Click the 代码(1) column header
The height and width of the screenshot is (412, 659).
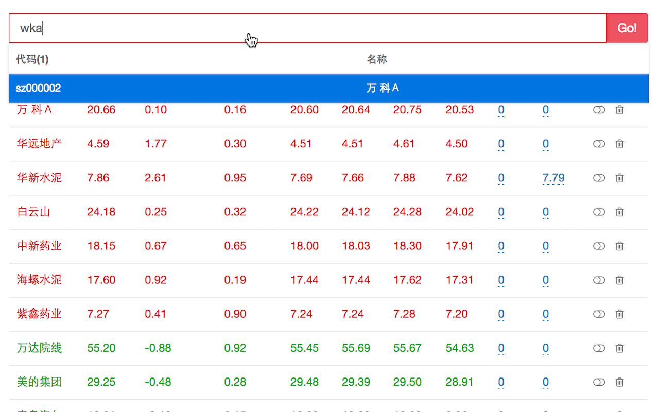coord(32,59)
